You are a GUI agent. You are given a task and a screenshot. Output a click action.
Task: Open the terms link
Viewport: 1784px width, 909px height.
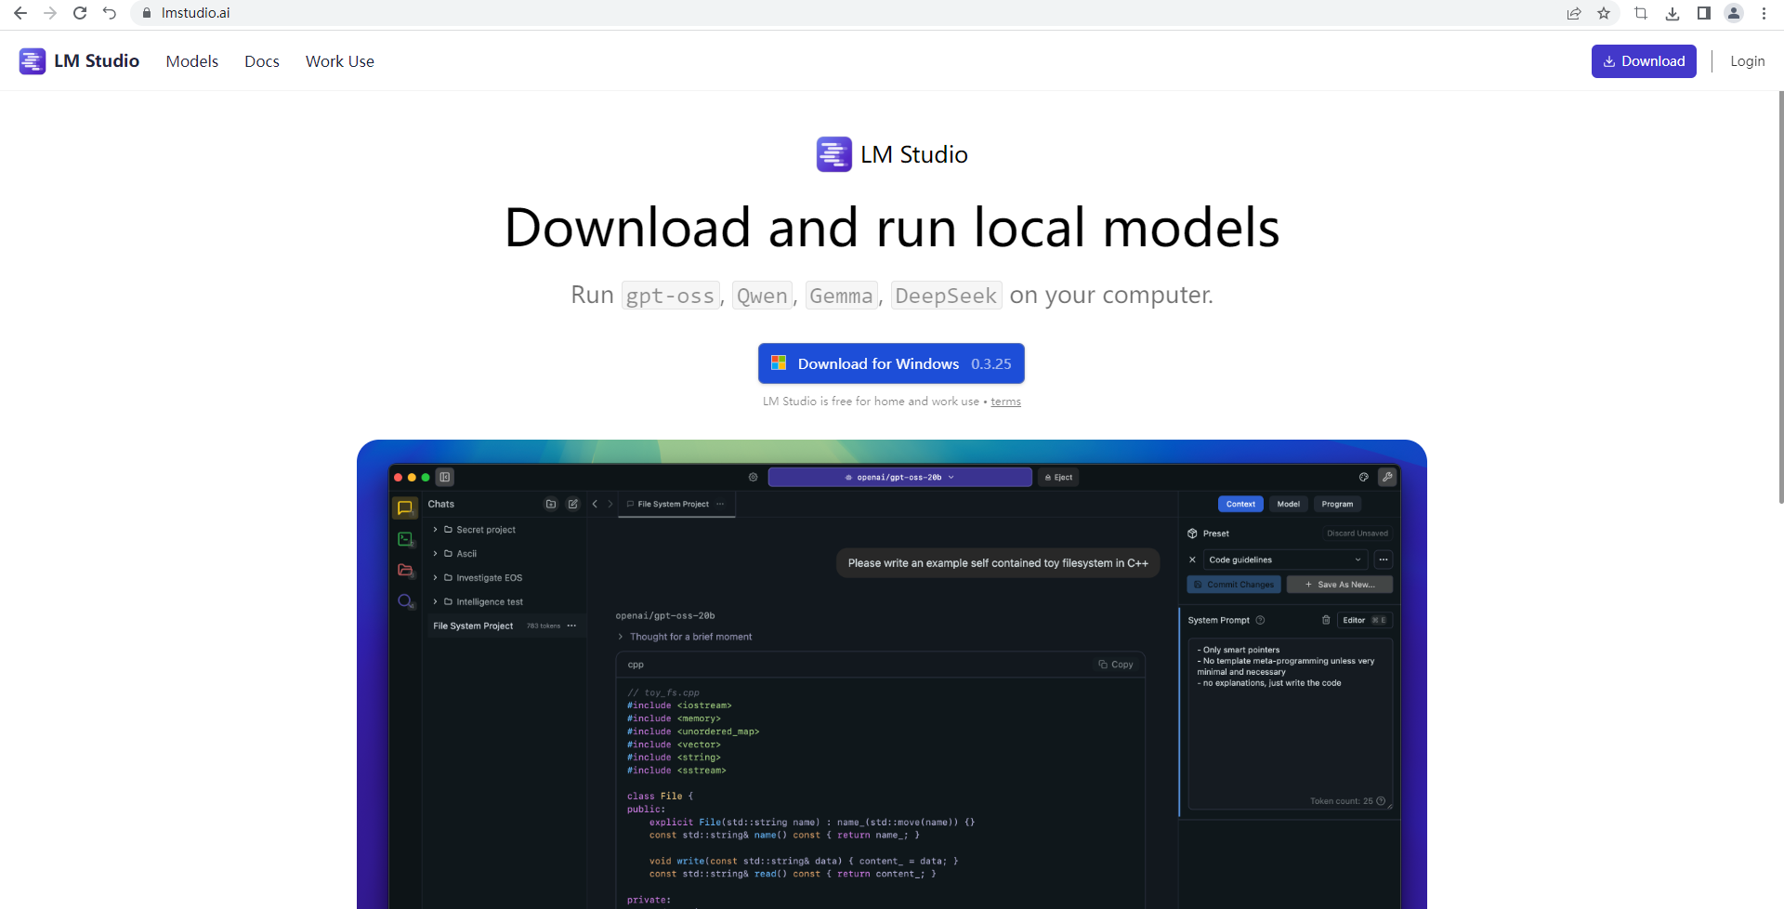pos(1005,402)
